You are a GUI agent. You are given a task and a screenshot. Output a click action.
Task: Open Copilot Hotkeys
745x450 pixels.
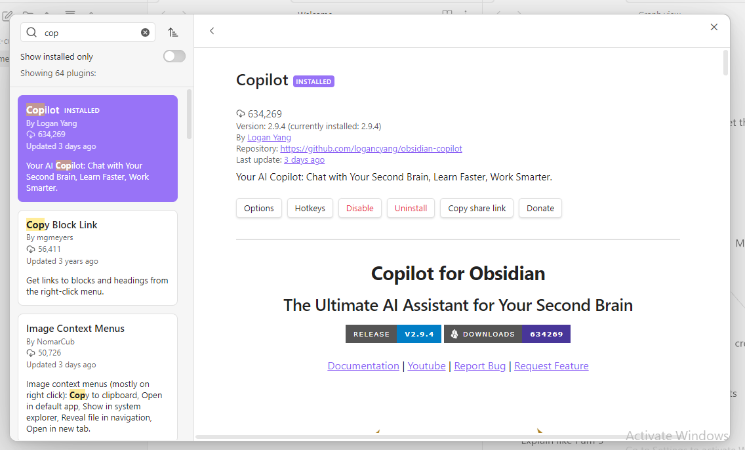coord(310,208)
